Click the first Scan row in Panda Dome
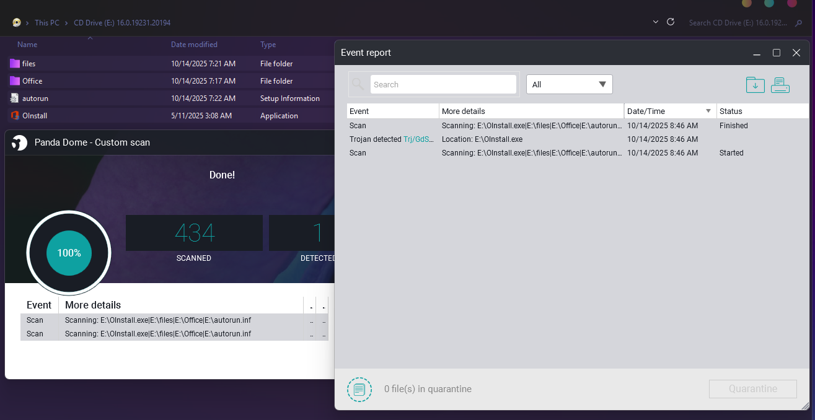Screen dimensions: 815x420 point(174,320)
